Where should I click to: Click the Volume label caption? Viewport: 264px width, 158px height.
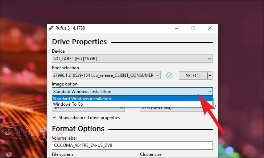click(x=64, y=138)
